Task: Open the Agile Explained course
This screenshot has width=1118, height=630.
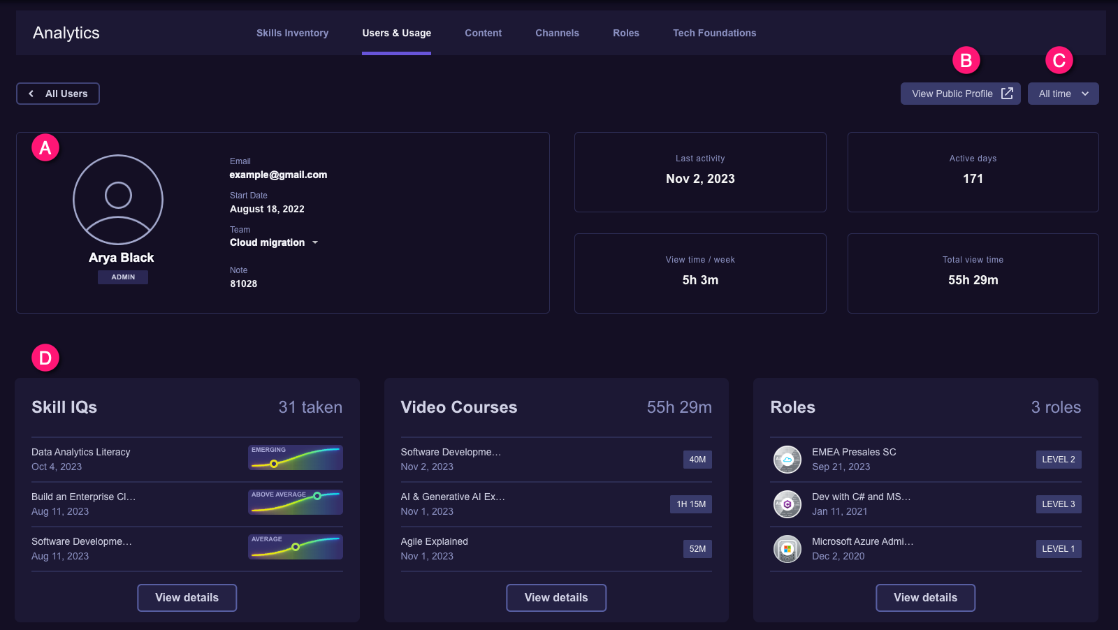Action: click(x=556, y=549)
